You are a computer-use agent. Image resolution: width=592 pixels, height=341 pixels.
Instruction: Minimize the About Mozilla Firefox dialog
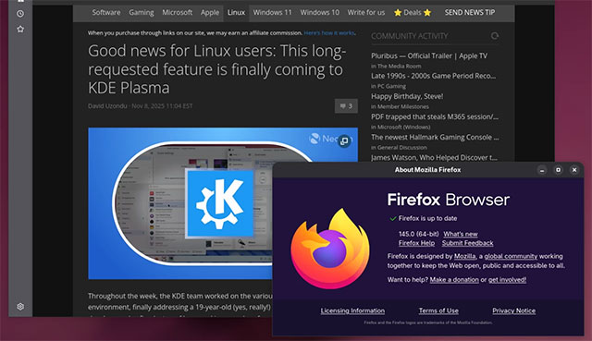pos(542,170)
